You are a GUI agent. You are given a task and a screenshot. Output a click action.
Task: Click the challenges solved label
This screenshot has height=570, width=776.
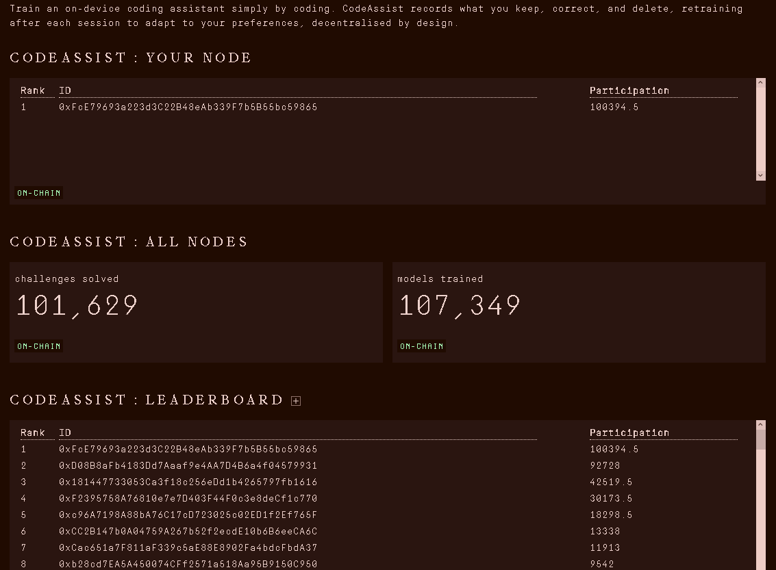(67, 278)
